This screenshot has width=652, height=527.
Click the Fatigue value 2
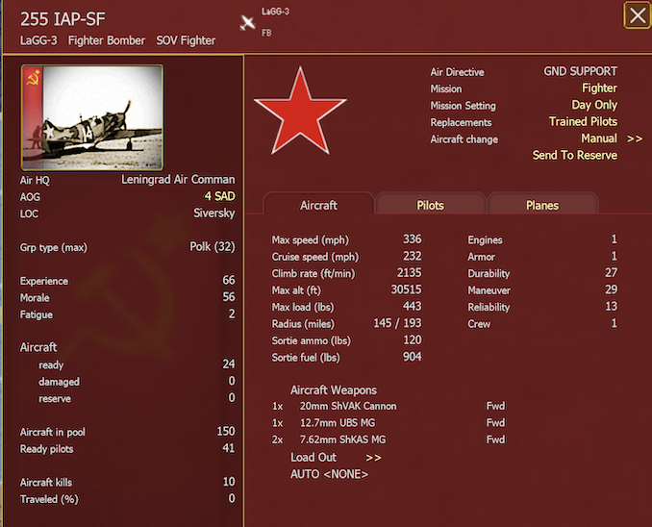point(232,314)
